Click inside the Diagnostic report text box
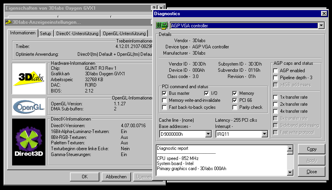 (x=222, y=160)
